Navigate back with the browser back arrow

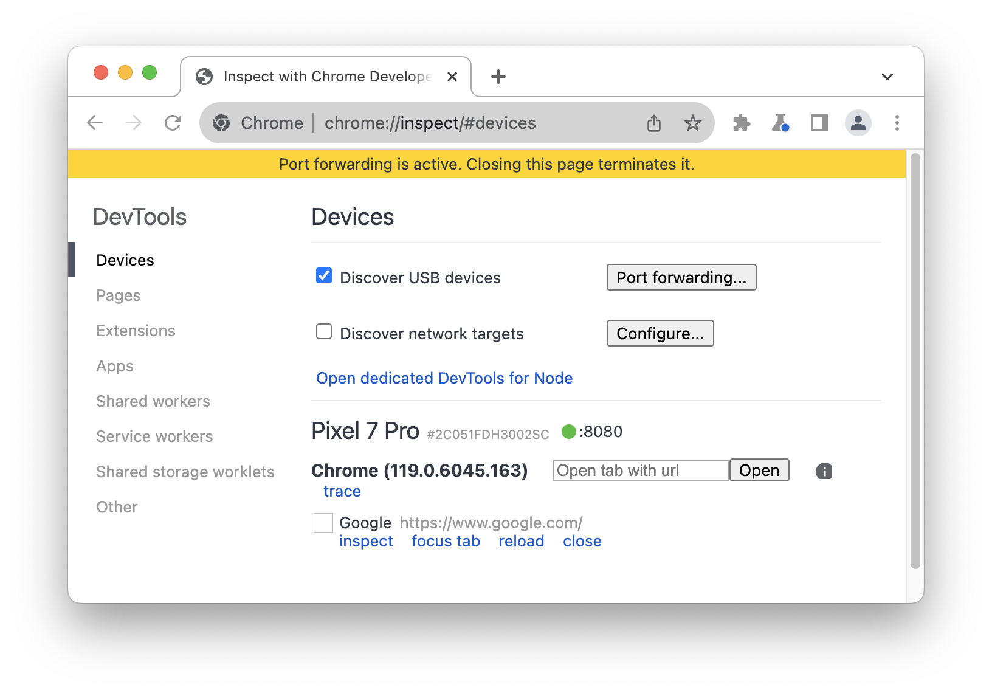(95, 123)
